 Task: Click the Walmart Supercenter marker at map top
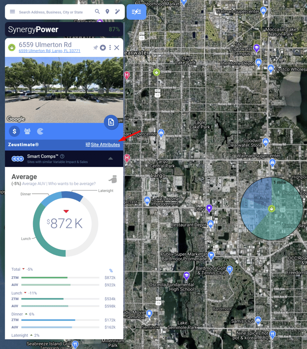(x=263, y=10)
